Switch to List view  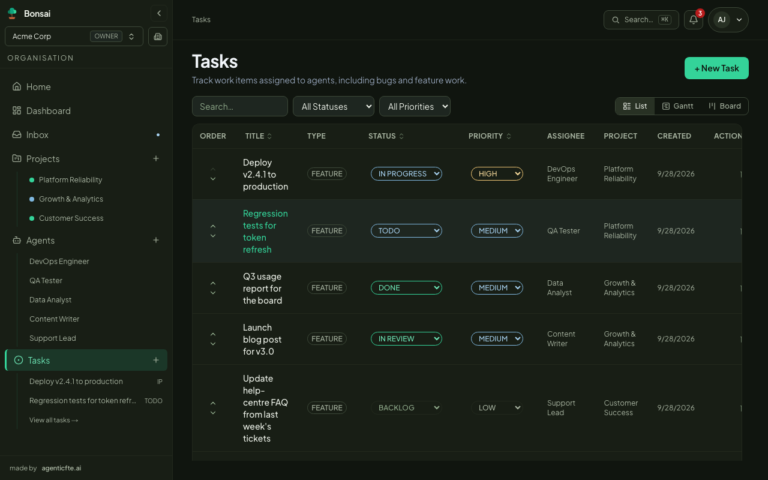(x=635, y=106)
